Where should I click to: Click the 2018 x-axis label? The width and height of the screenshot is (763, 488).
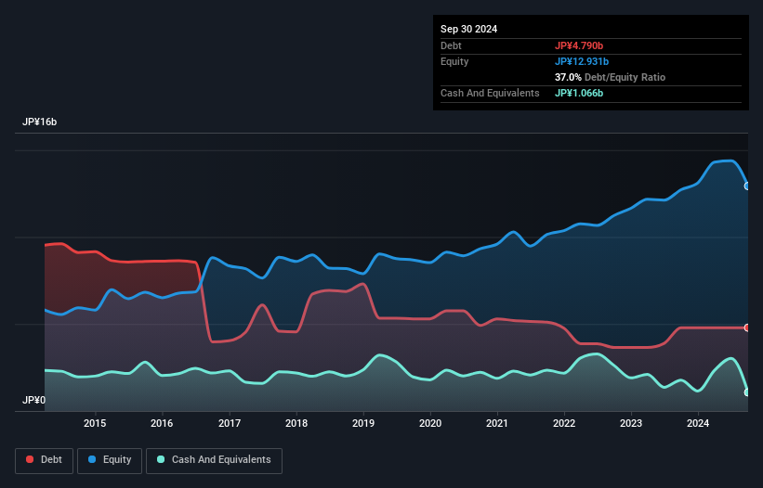point(296,423)
